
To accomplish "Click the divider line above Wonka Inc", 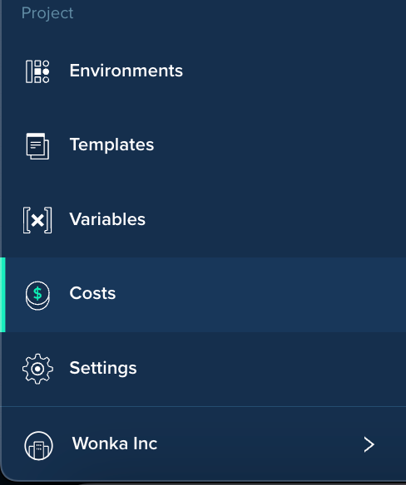I will 203,406.
